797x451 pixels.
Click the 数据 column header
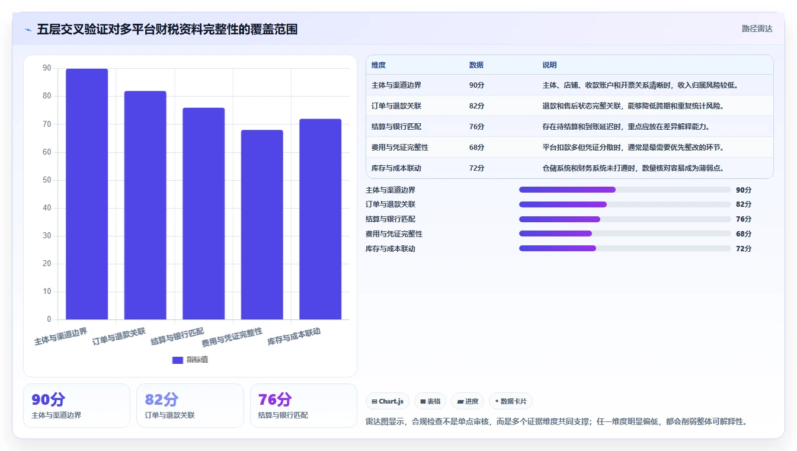point(476,65)
